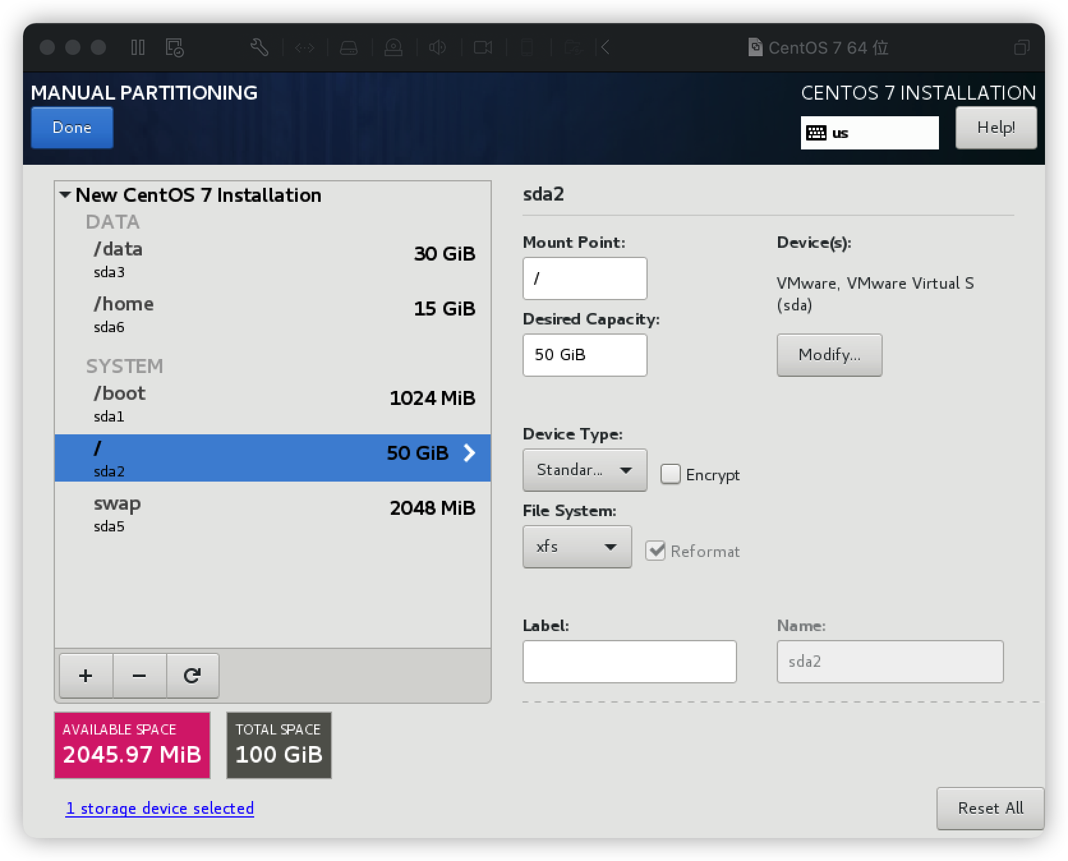This screenshot has width=1068, height=861.
Task: Toggle the Reformat checkbox
Action: pyautogui.click(x=655, y=551)
